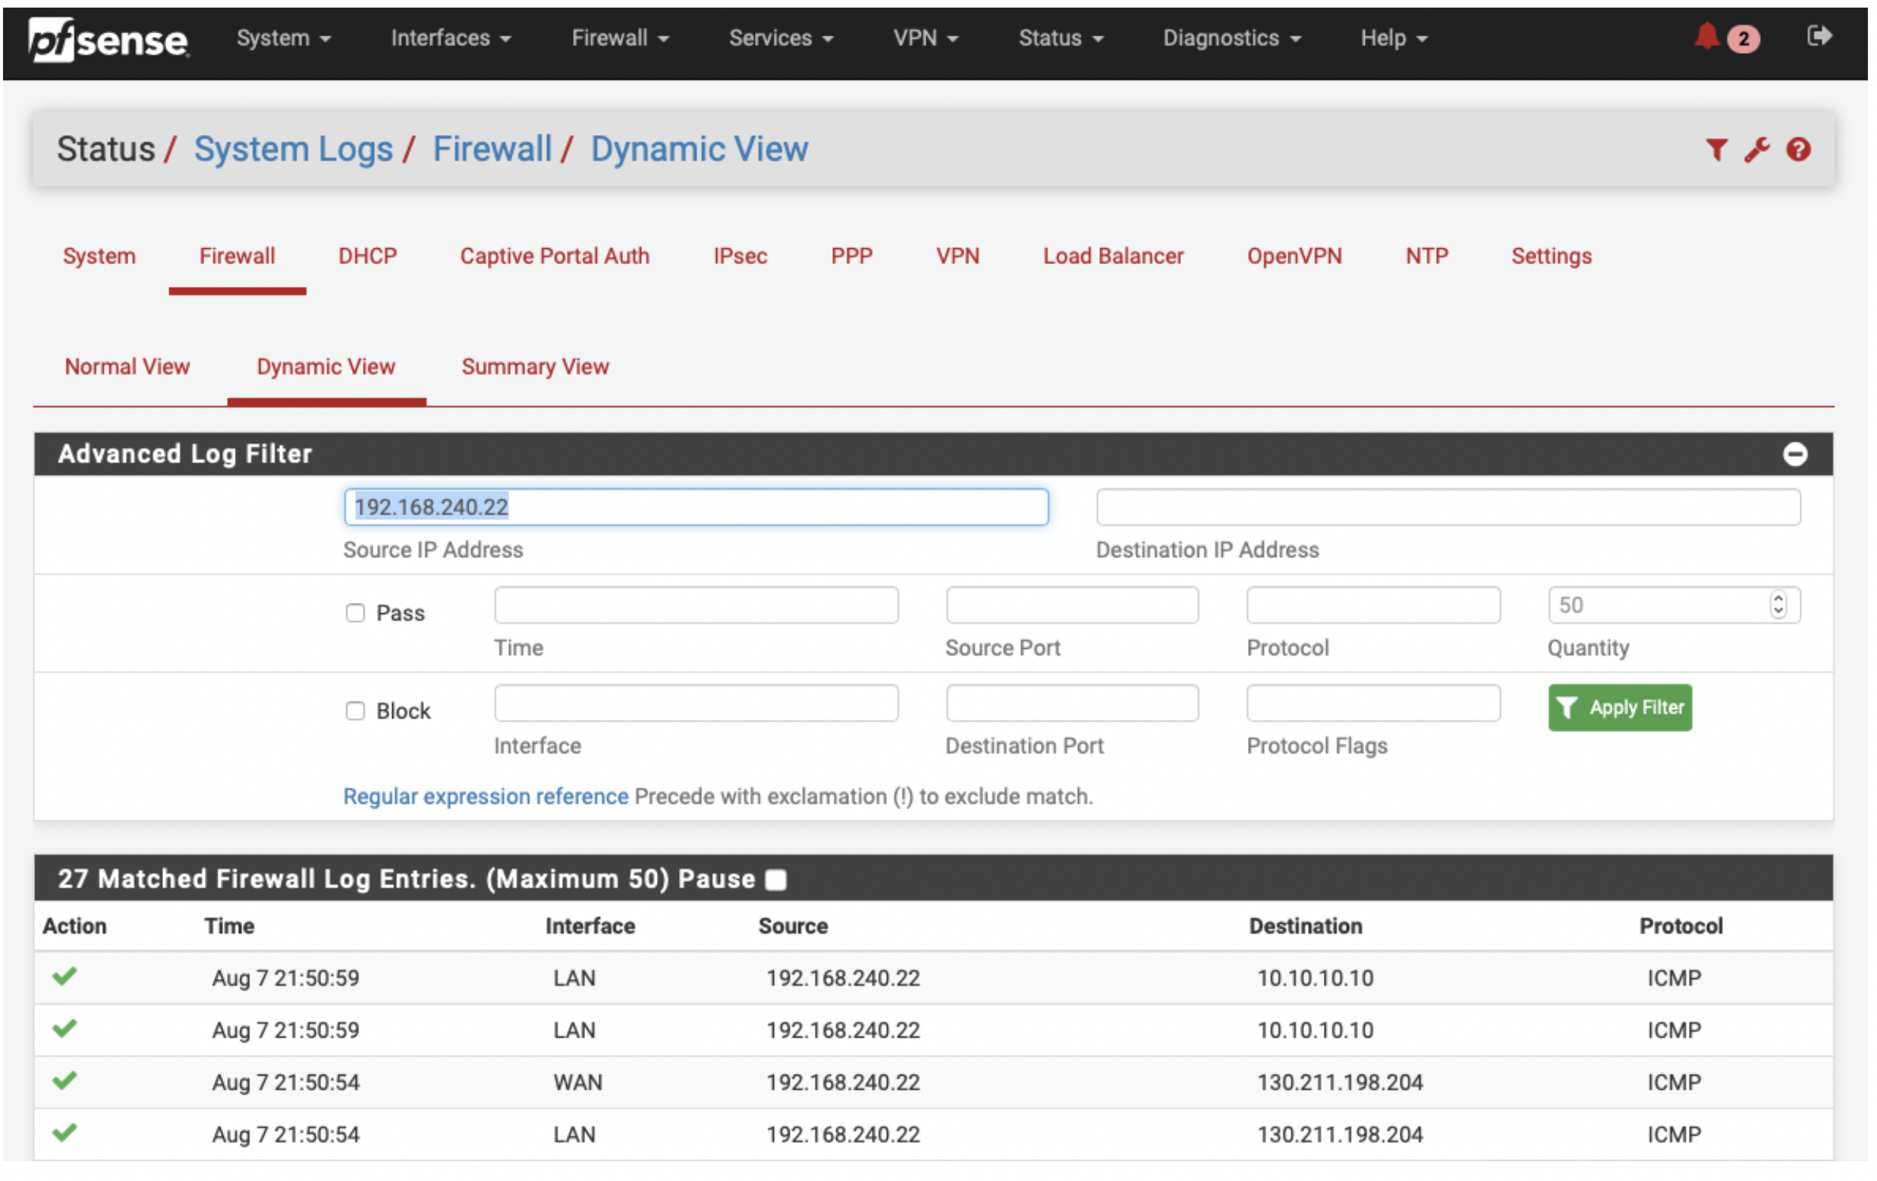Toggle the Pause checkbox for log entries
Viewport: 1877px width, 1181px height.
click(x=775, y=879)
